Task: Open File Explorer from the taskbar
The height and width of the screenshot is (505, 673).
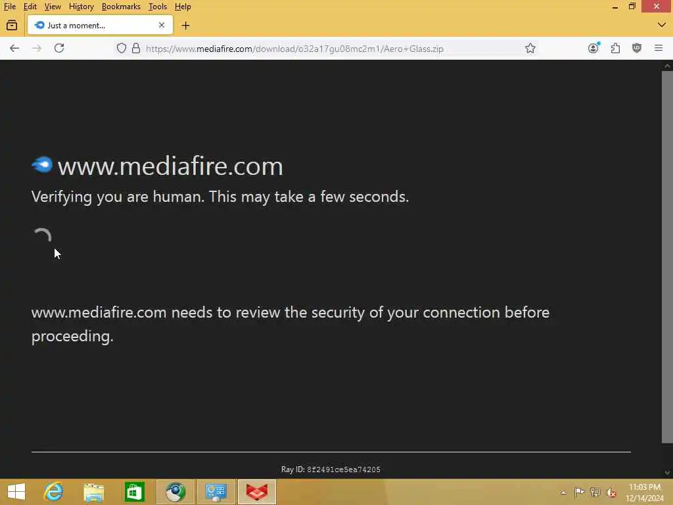Action: tap(93, 492)
